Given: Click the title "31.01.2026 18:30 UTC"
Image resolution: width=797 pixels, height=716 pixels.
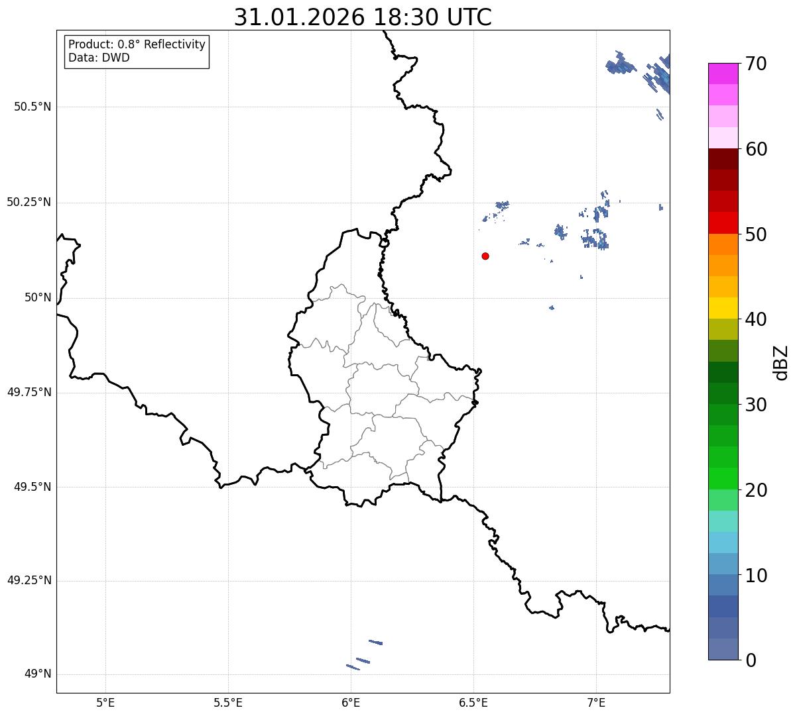Looking at the screenshot, I should [363, 17].
